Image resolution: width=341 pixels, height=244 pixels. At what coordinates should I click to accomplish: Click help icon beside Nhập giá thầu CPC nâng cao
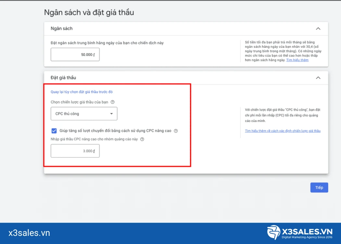coord(142,139)
